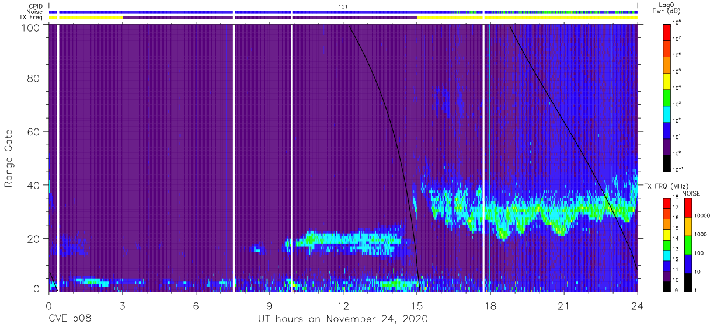Select range gate tick label 40

click(x=34, y=185)
